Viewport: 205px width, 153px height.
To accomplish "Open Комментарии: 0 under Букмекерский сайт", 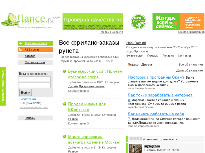I will 78,91.
